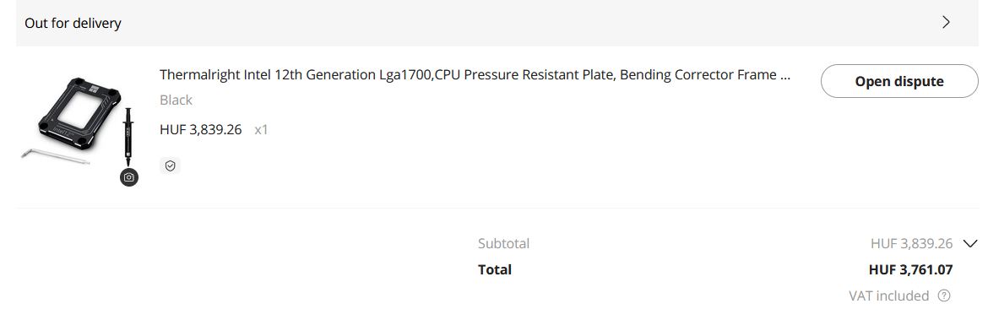
Task: Click the item price HUF 3,839.26
Action: pyautogui.click(x=201, y=130)
